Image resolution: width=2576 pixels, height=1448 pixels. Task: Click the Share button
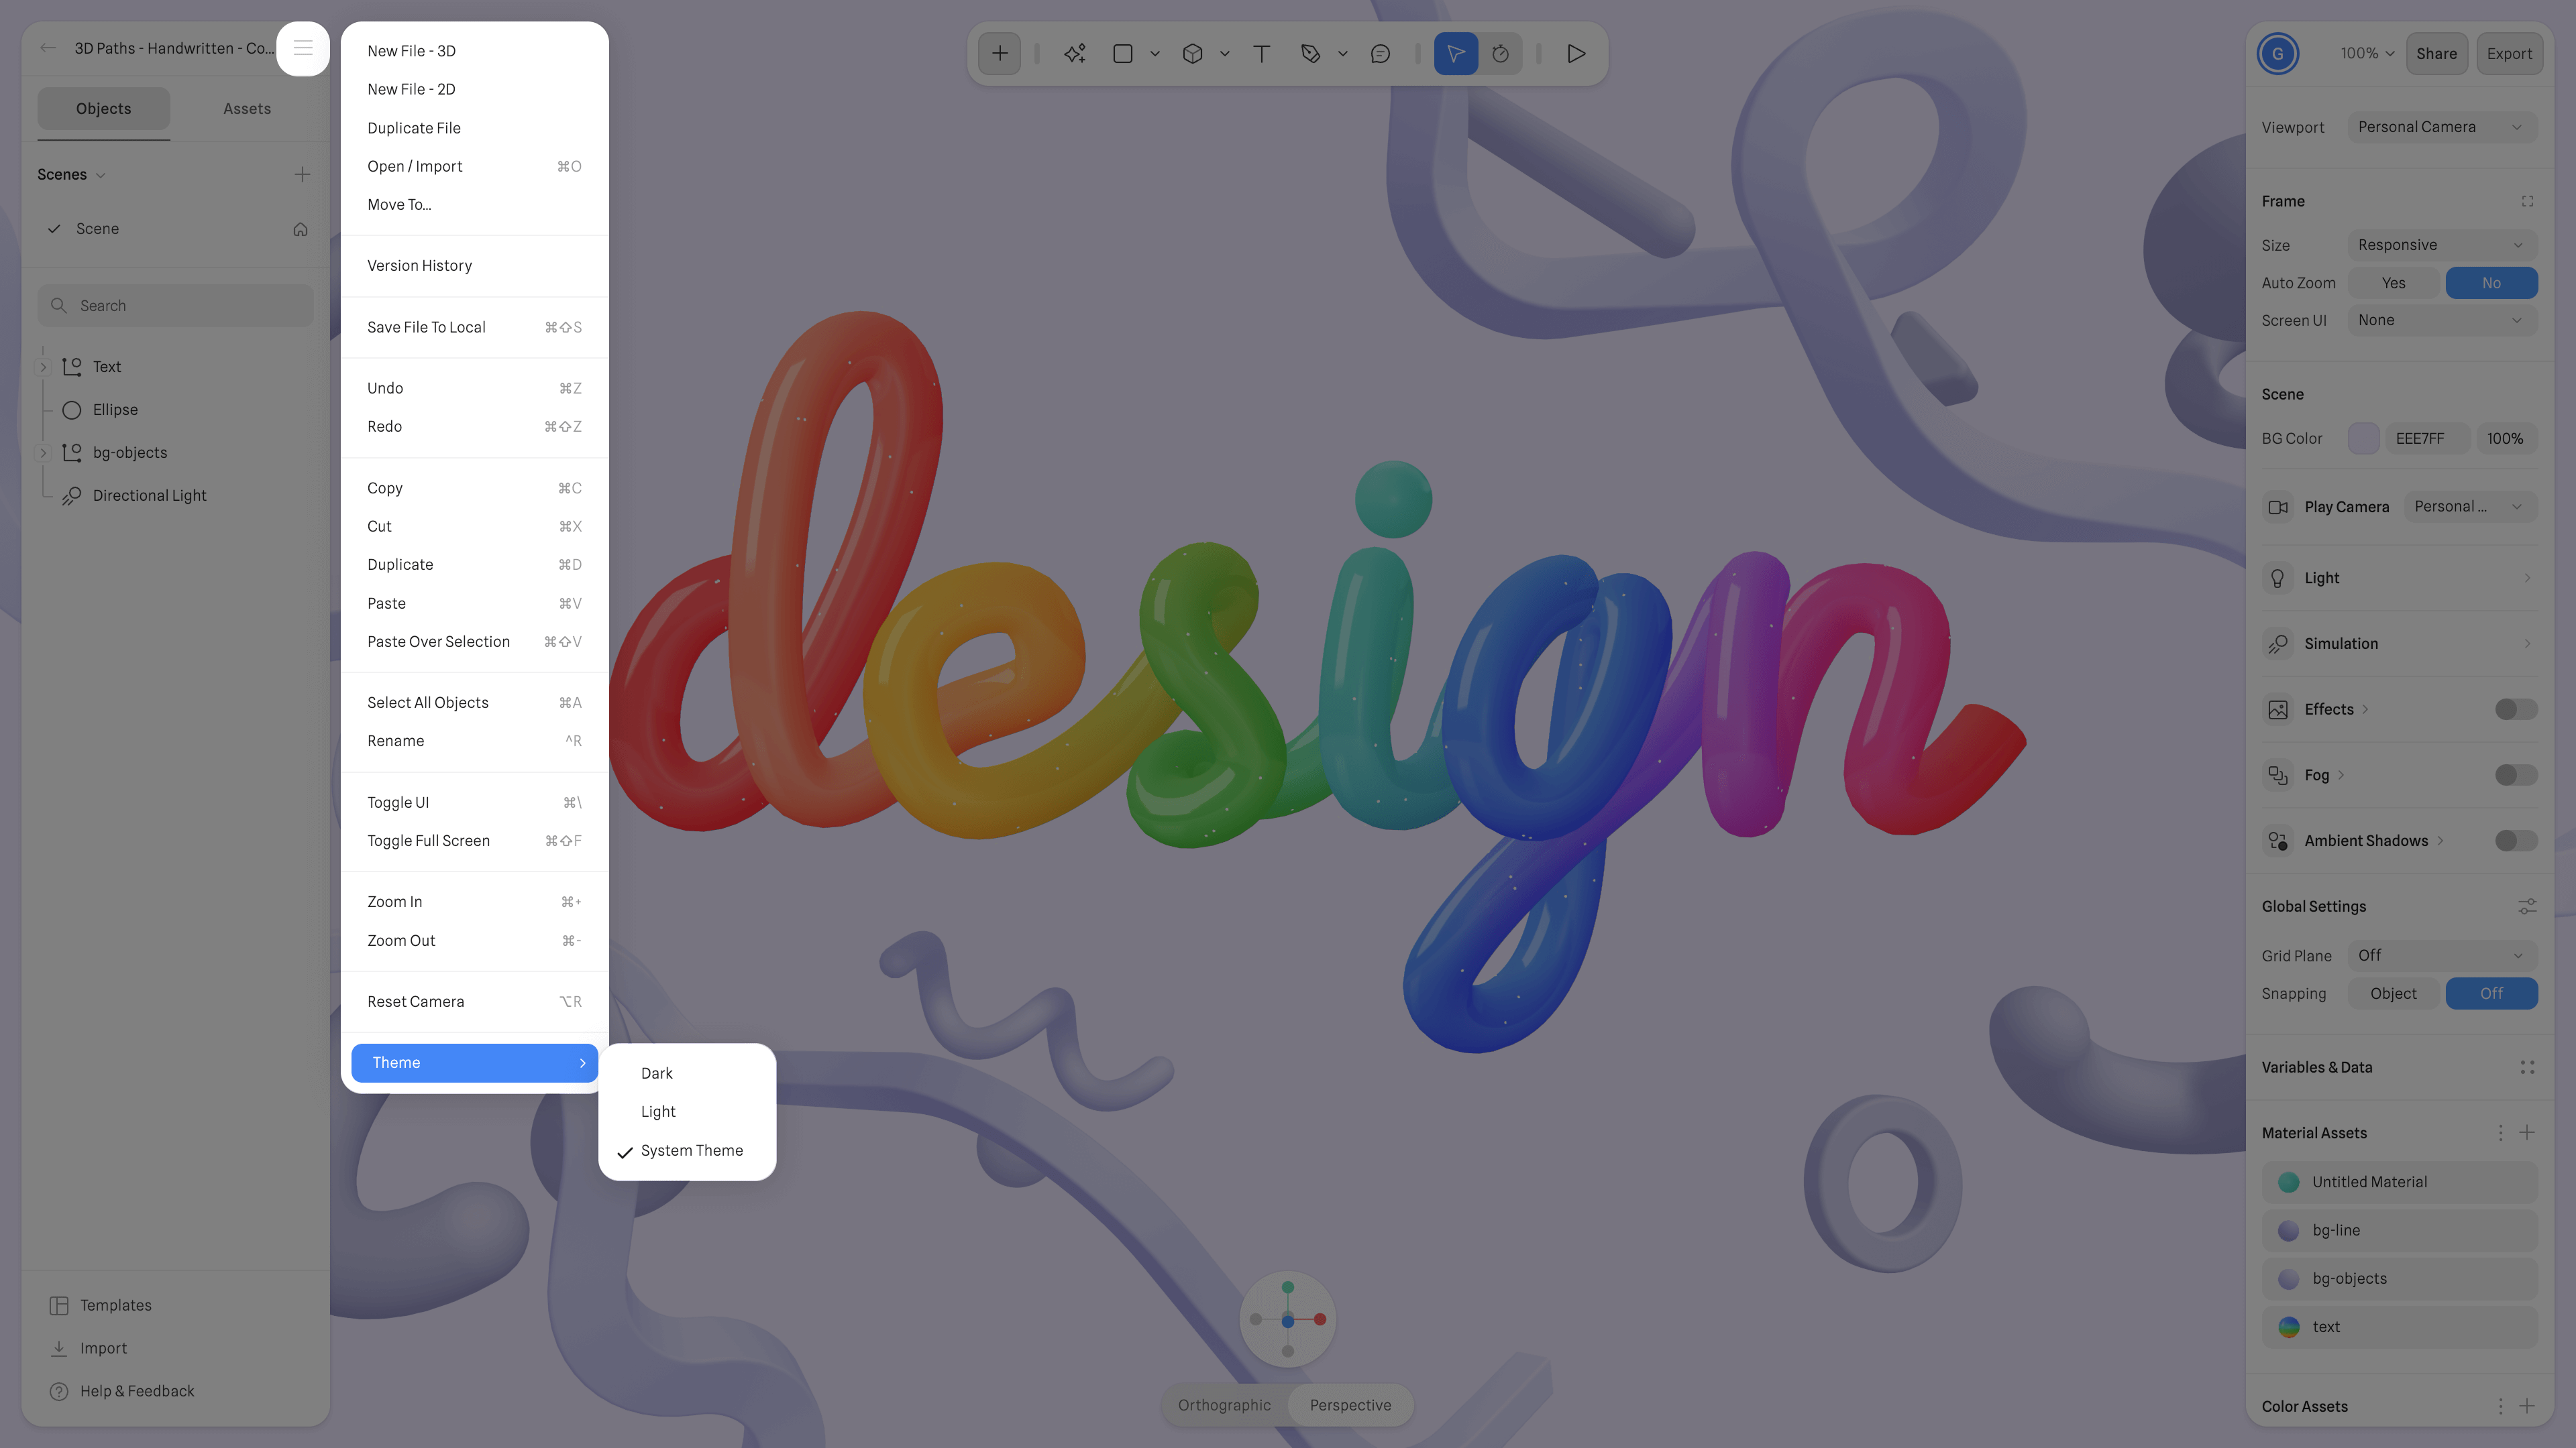tap(2437, 53)
